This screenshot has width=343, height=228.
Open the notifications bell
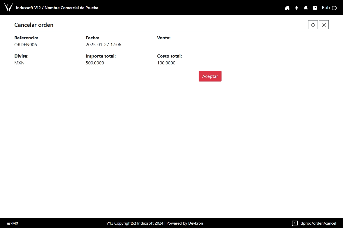click(x=306, y=8)
